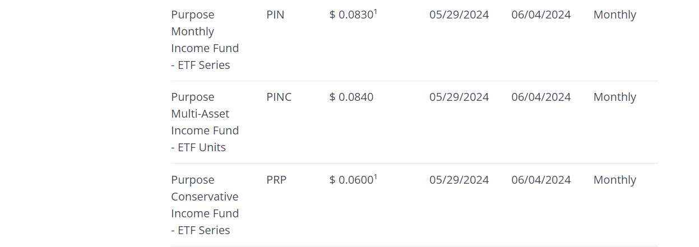Open footnote 1 beside $ 0.0600
Image resolution: width=699 pixels, height=247 pixels.
pyautogui.click(x=376, y=177)
